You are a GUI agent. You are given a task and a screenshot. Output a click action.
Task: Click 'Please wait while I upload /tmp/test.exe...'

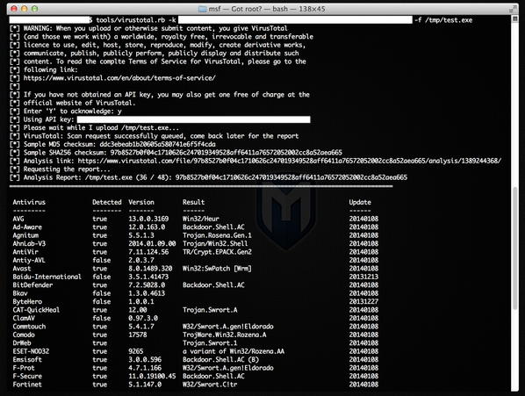[x=101, y=127]
